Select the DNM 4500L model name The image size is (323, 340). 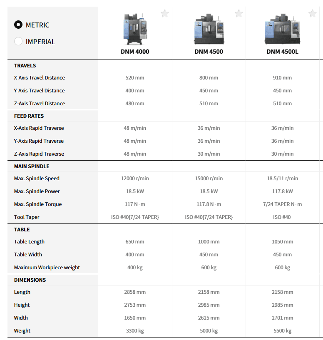coord(282,52)
